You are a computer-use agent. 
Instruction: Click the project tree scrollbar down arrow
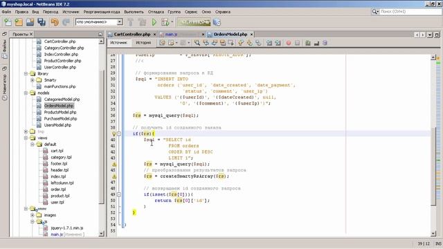(102, 234)
